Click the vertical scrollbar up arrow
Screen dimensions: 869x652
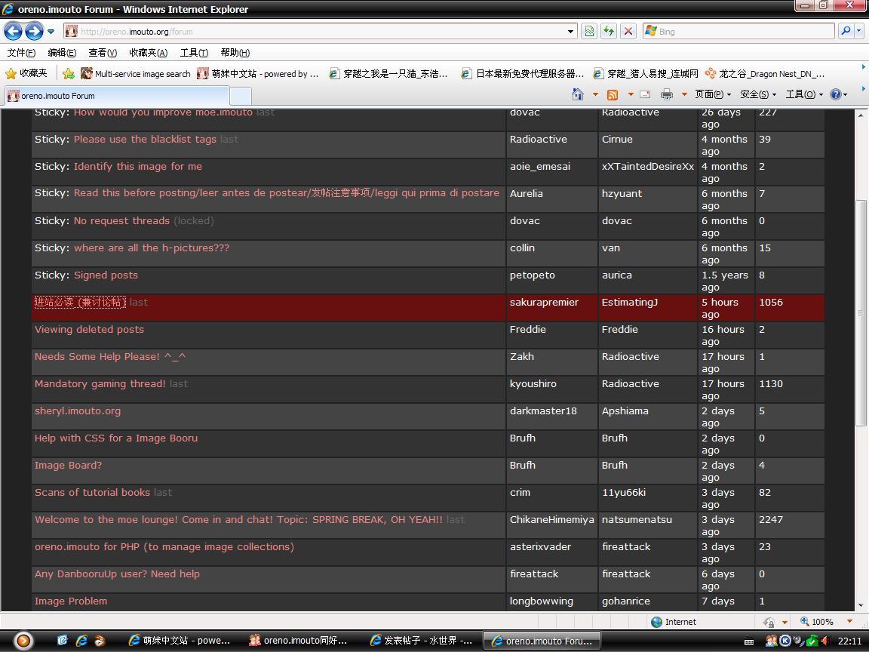861,115
